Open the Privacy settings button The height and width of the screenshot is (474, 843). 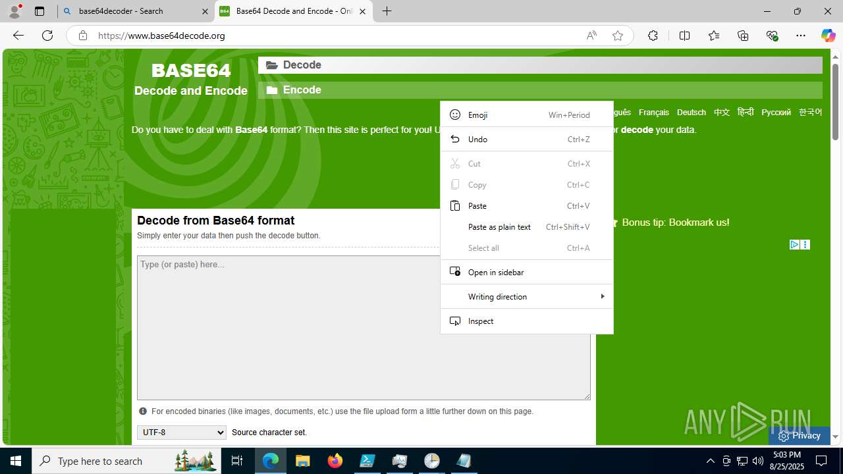click(x=799, y=435)
